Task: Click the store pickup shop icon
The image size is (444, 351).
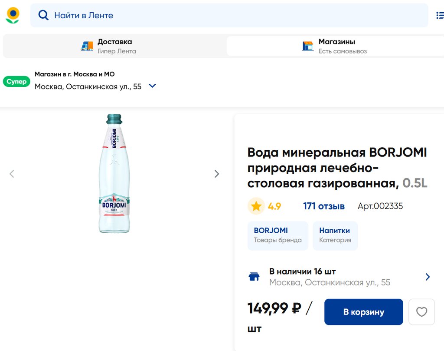Action: [308, 46]
